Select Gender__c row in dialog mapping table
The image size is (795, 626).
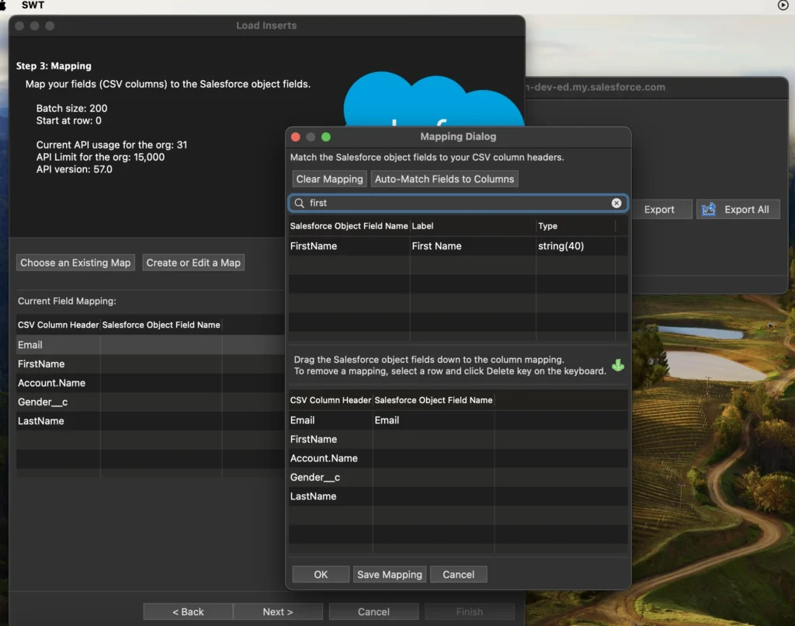[x=458, y=478]
